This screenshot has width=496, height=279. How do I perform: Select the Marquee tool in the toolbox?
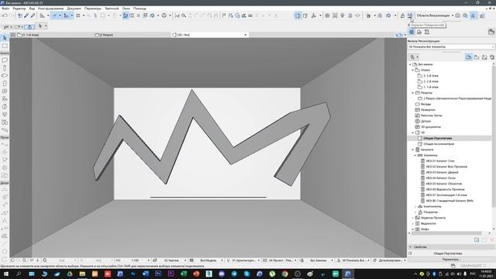point(5,46)
